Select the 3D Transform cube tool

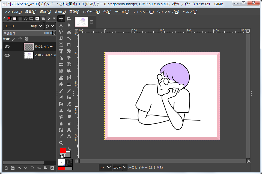(69, 64)
